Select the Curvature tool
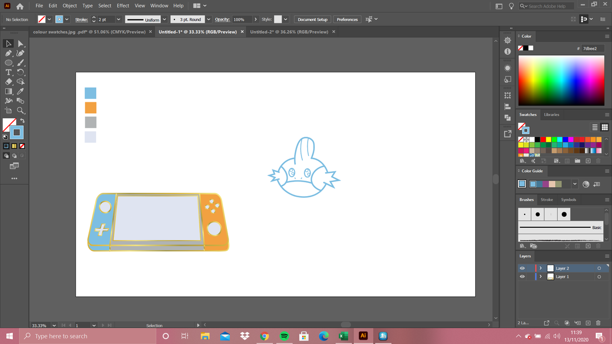Screen dimensions: 612x344 (x=20, y=53)
